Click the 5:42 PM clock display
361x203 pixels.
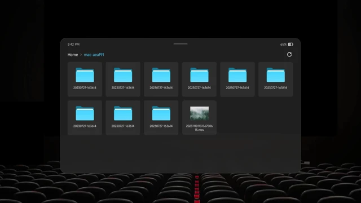tap(73, 45)
